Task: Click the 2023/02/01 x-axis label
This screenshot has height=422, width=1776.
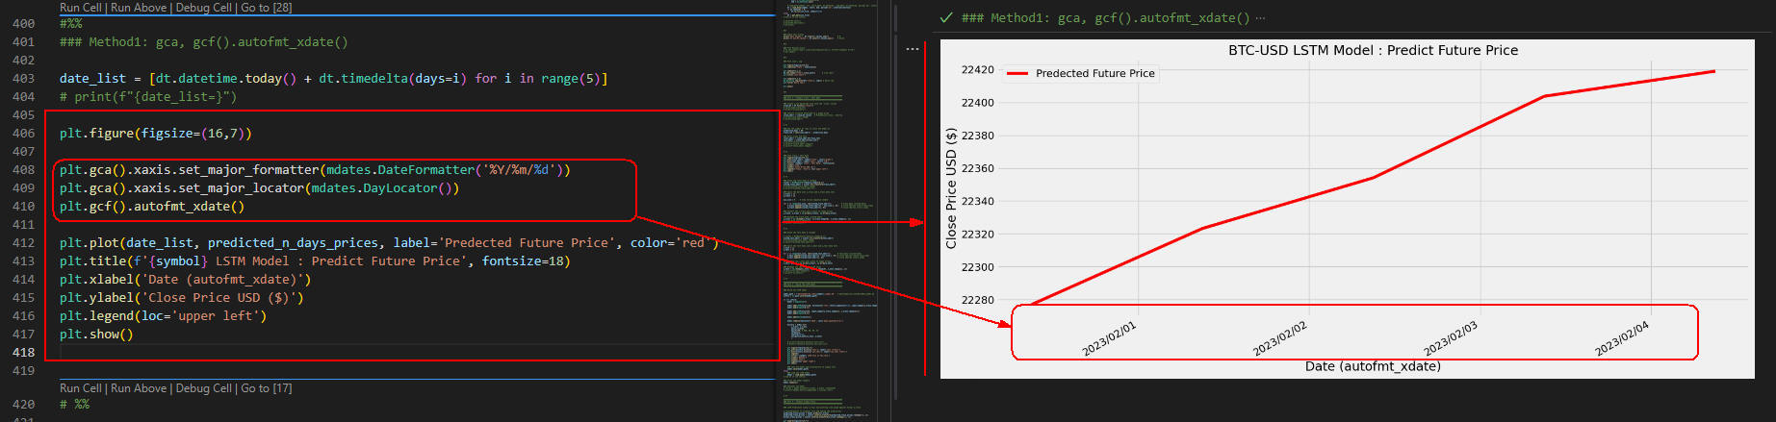Action: coord(1109,339)
